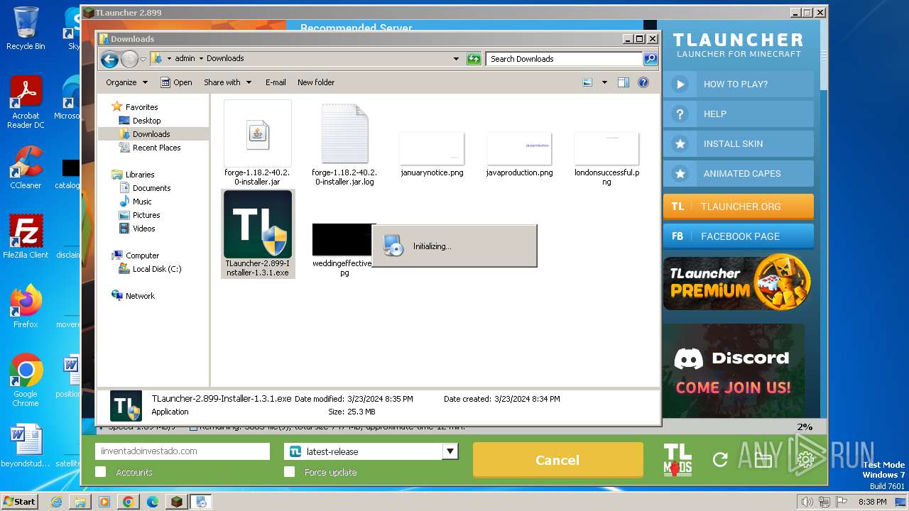Click HOW TO PLAY? button

pyautogui.click(x=739, y=84)
